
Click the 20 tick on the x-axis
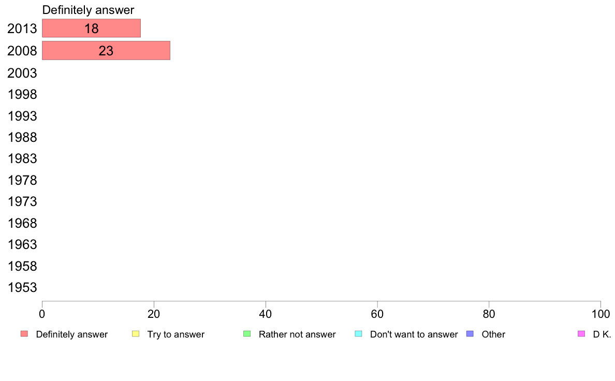click(154, 314)
